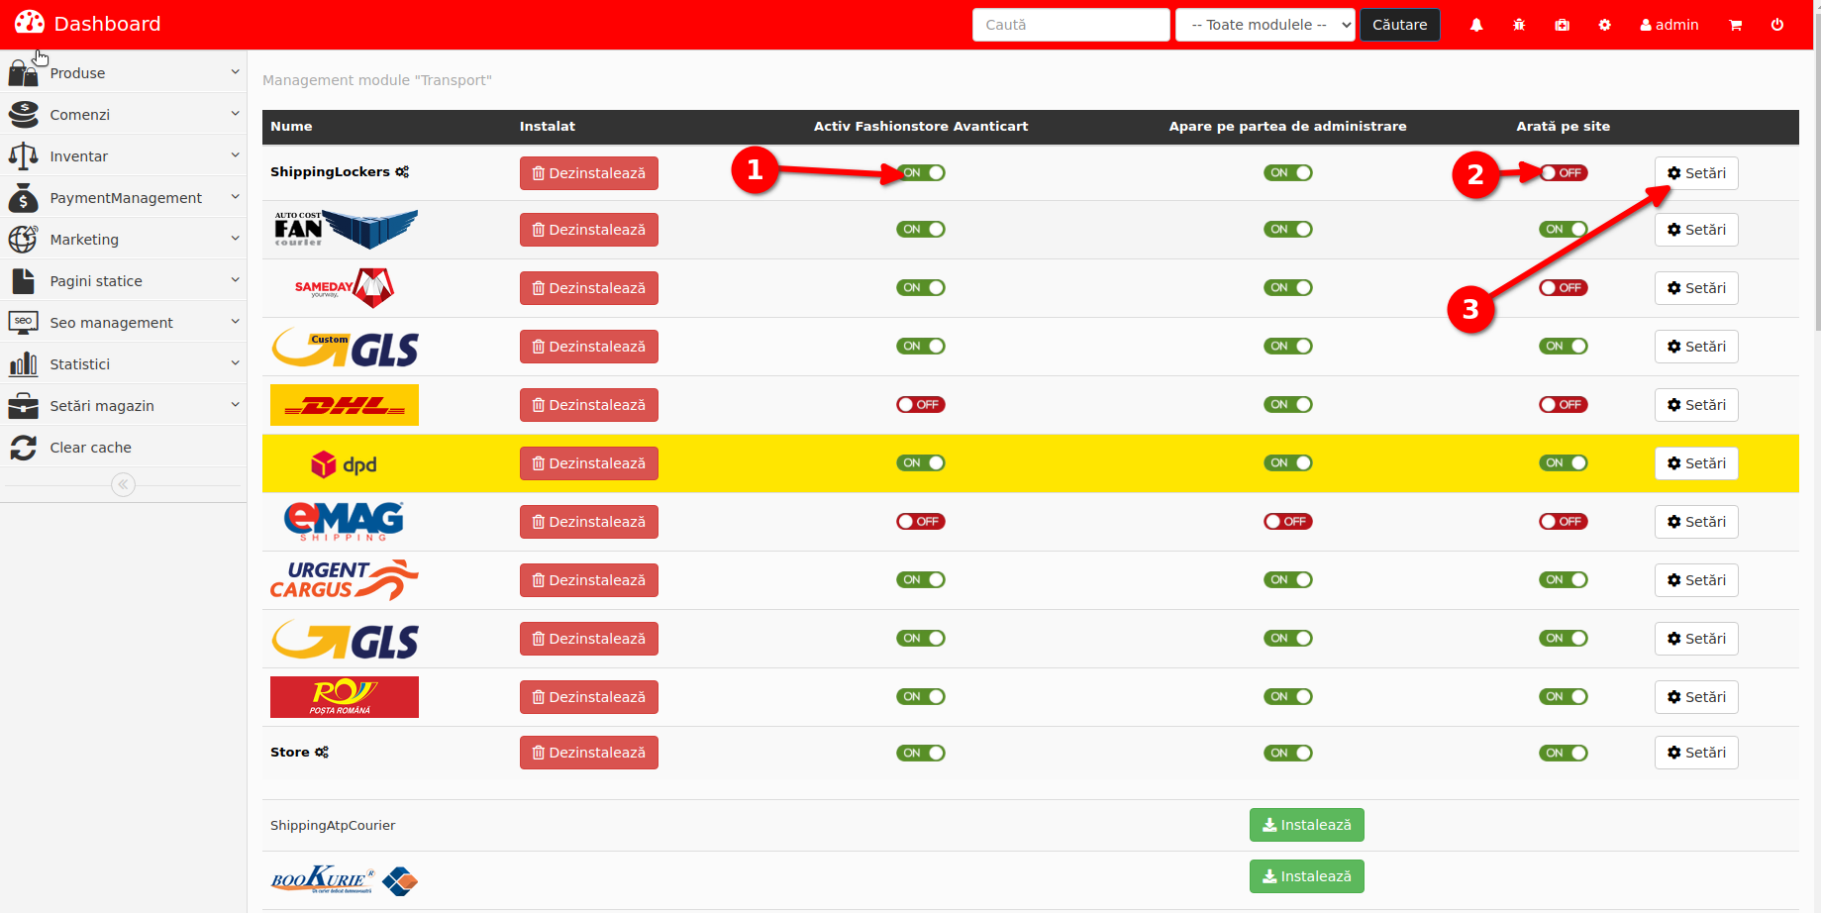The image size is (1821, 913).
Task: Open Setări magazin menu item
Action: pyautogui.click(x=123, y=405)
